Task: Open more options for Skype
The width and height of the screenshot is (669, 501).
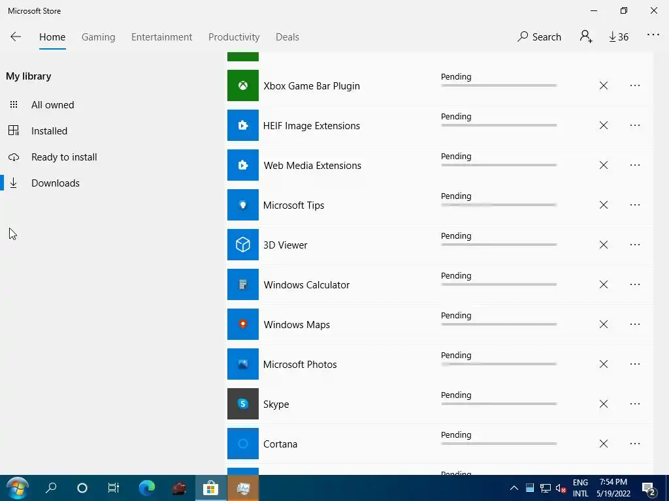Action: point(635,404)
